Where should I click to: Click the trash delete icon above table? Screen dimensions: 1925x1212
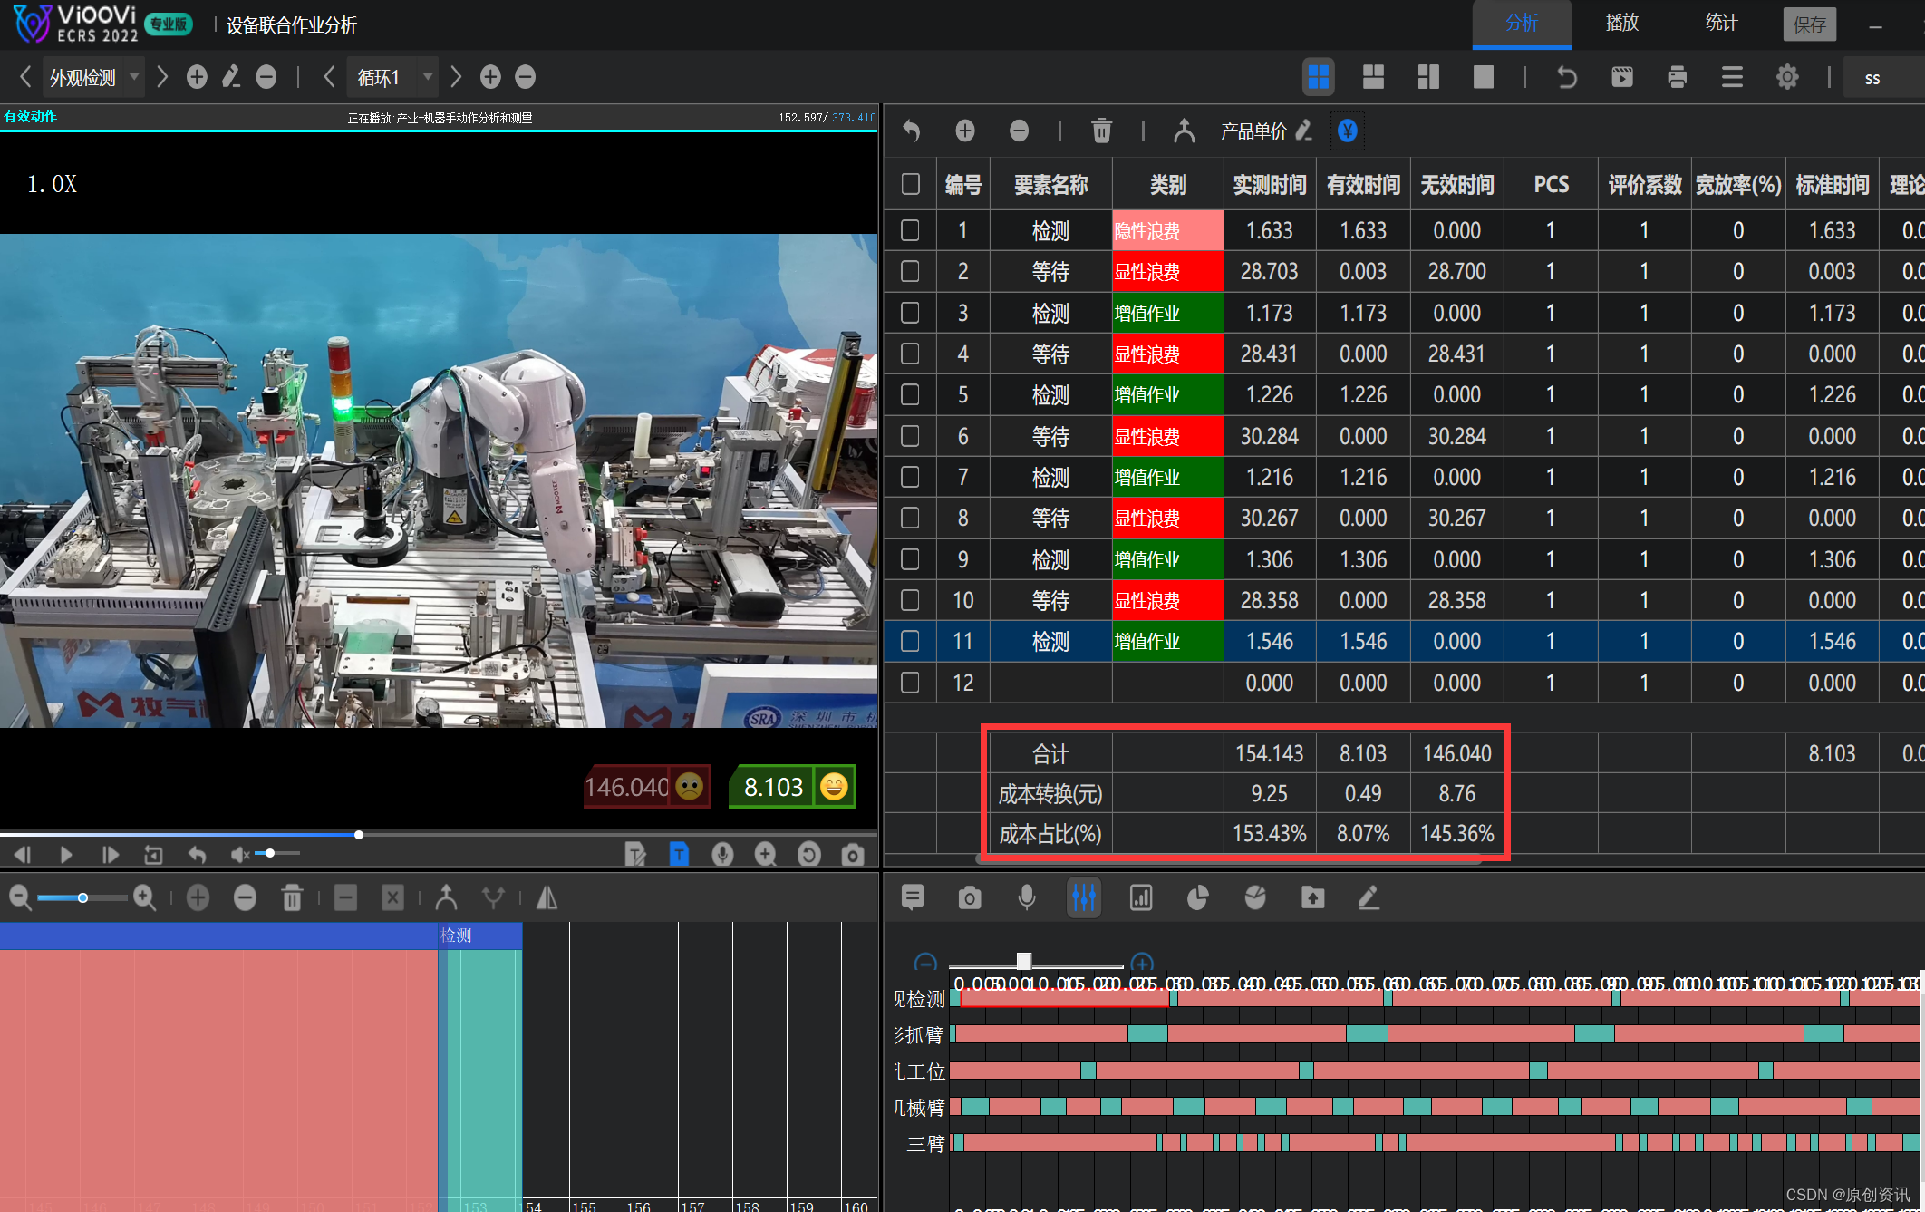(1101, 131)
